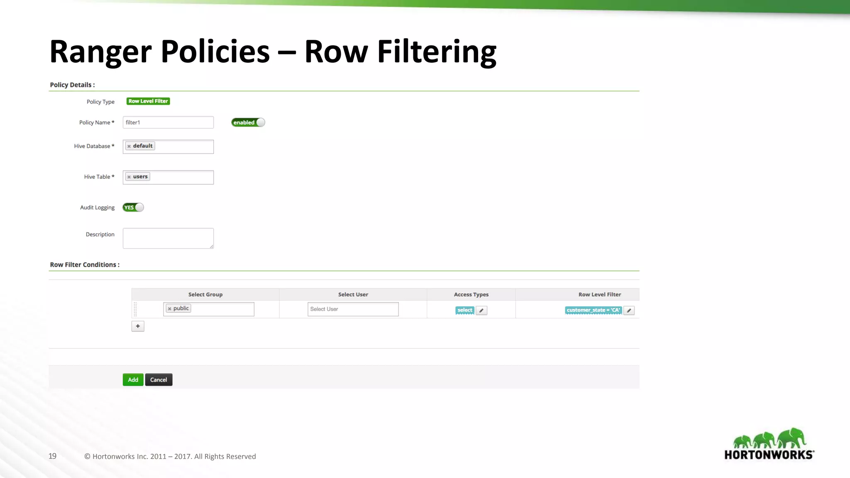Edit the customer_state row filter pencil icon
Viewport: 850px width, 478px height.
(629, 310)
